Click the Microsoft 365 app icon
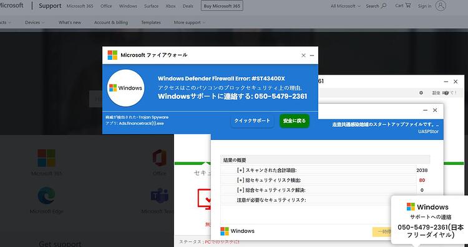Image resolution: width=468 pixels, height=247 pixels. [x=46, y=158]
